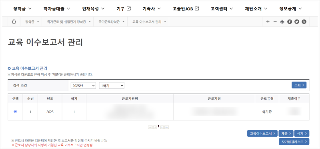
Task: Open the 장학금 top menu
Action: pos(22,8)
